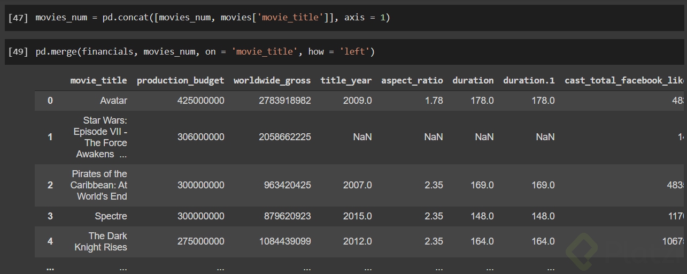Click the aspect_ratio column header
The width and height of the screenshot is (687, 274).
[x=412, y=80]
